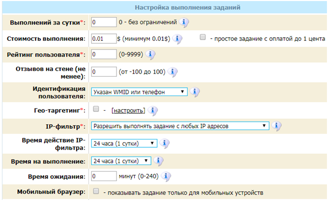Image resolution: width=328 pixels, height=201 pixels.
Task: Enable простое задание с оплатой checkbox
Action: point(203,37)
